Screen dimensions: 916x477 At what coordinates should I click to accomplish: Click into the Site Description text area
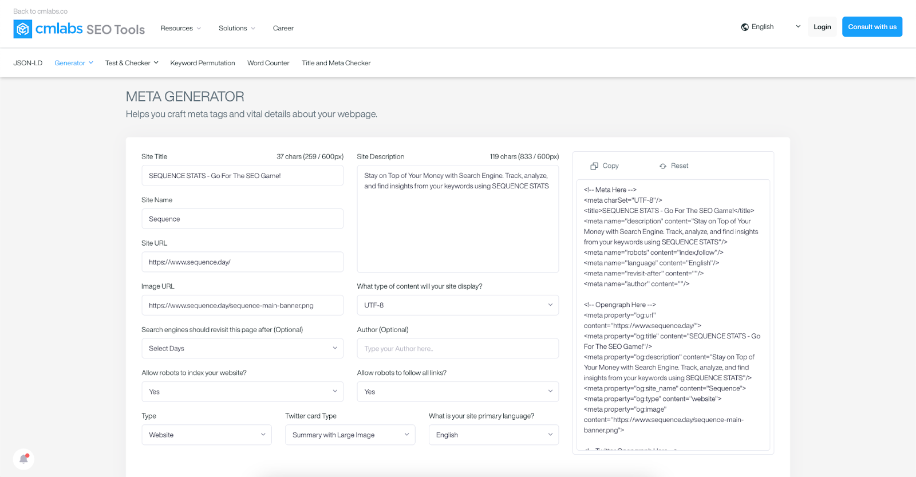[x=458, y=219]
